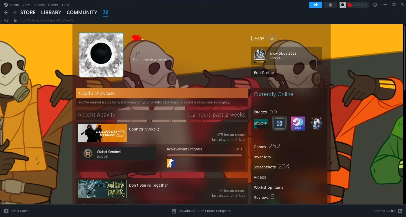Click the Level label text
406x217 pixels.
258,38
